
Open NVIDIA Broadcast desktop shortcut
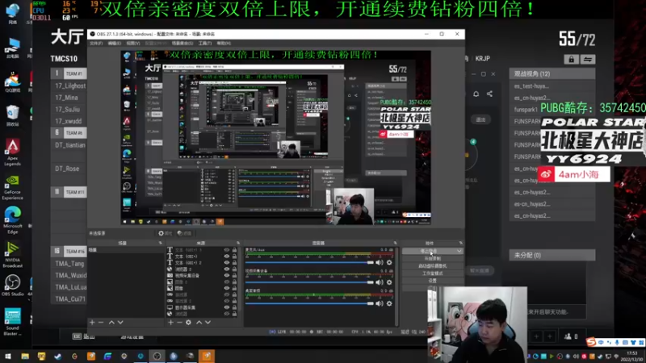coord(12,255)
